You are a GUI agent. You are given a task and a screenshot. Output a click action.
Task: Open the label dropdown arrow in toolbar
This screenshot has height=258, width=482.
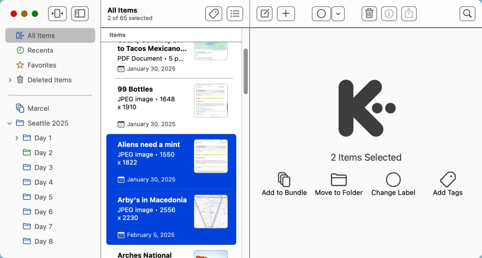point(338,14)
